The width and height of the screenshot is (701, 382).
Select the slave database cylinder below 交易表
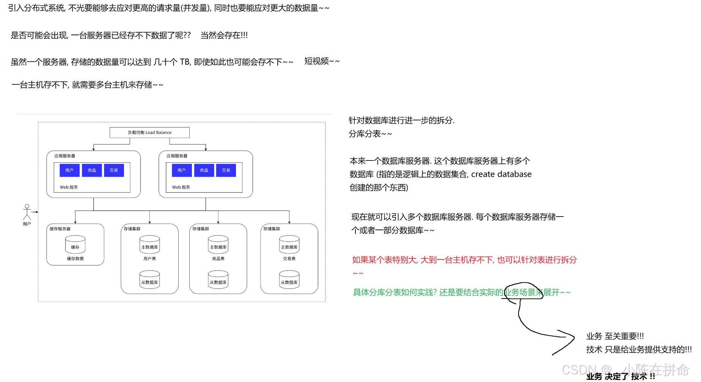pyautogui.click(x=289, y=280)
